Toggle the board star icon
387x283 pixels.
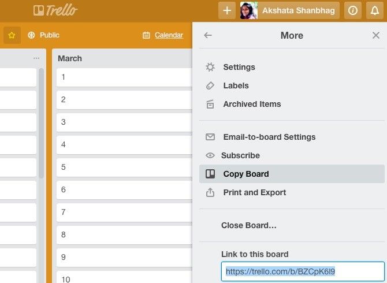coord(12,35)
